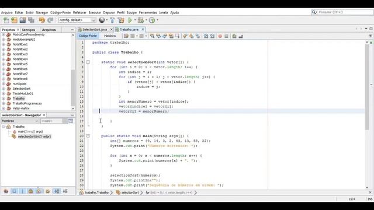Toggle Show Non-Public Members filter in Navegador
Image resolution: width=374 pixels, height=210 pixels.
click(30, 191)
